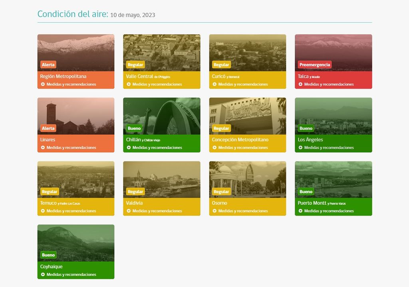Click the plus icon under Valdivia
The width and height of the screenshot is (409, 287).
(x=129, y=211)
